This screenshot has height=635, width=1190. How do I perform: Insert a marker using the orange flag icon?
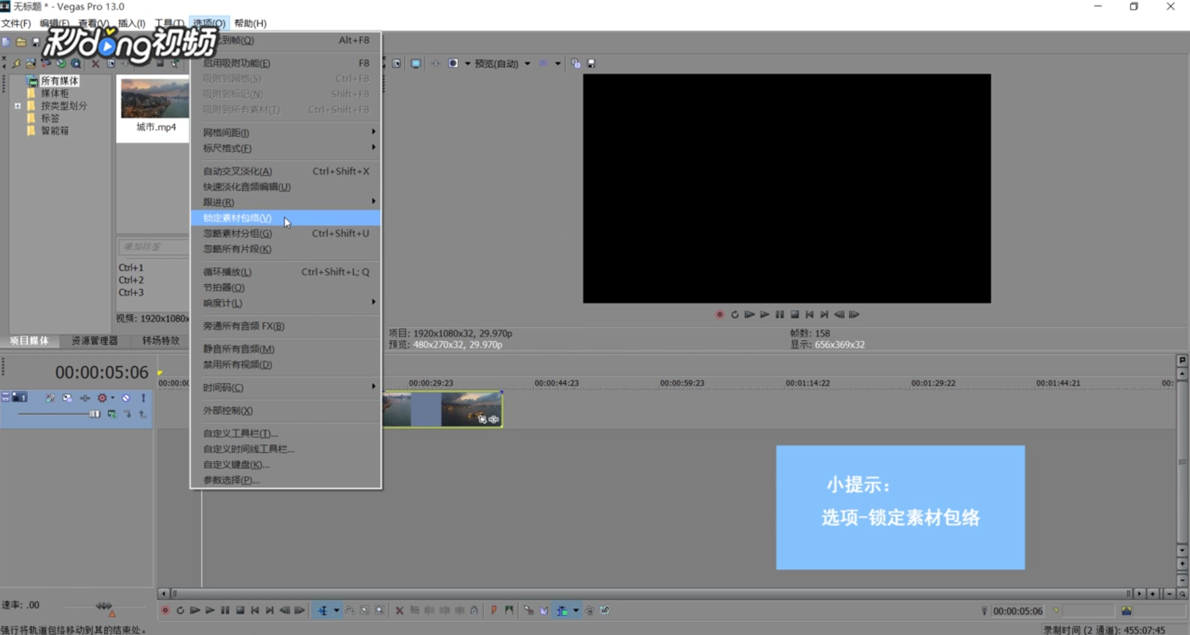494,611
